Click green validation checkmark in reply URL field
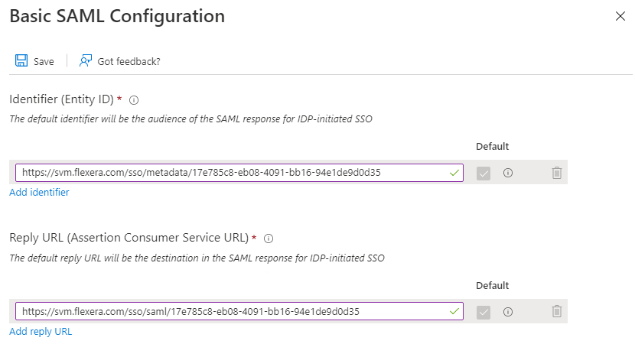The image size is (635, 344). pyautogui.click(x=454, y=311)
